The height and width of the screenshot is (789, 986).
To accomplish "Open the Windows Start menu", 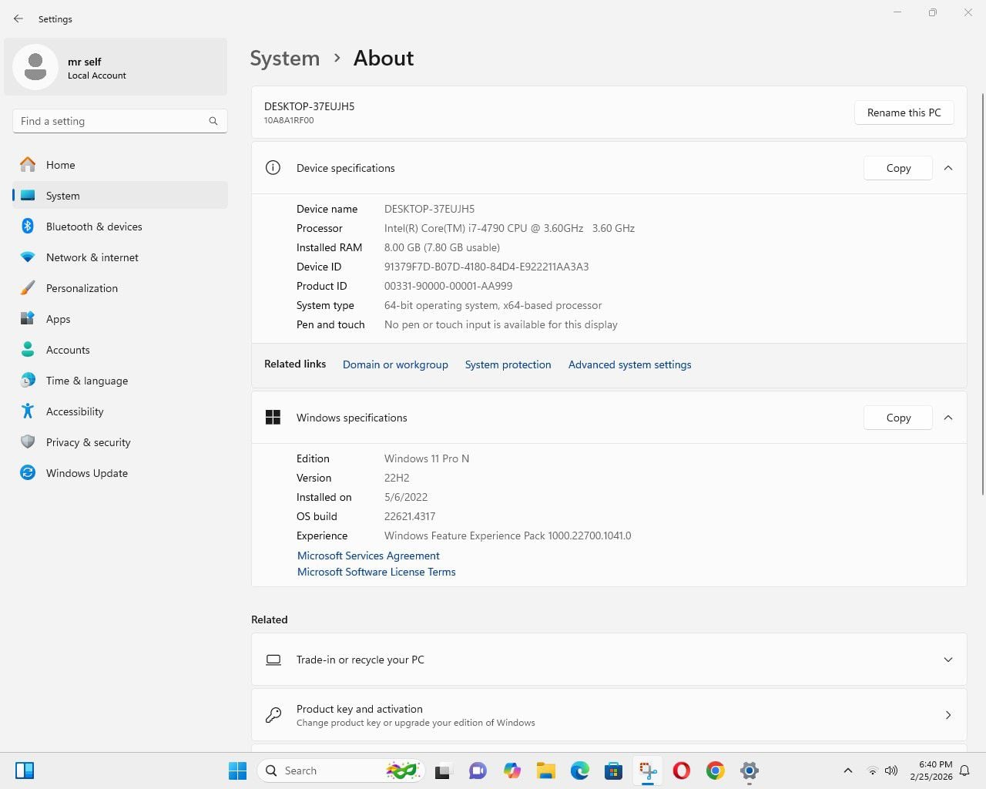I will tap(237, 771).
